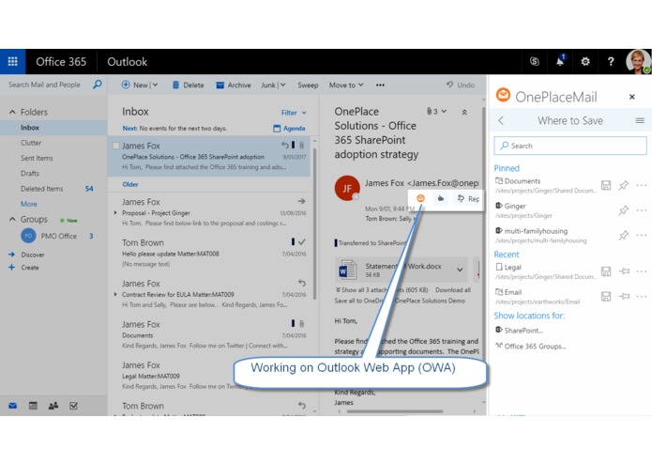
Task: Collapse the Folders section
Action: 12,112
